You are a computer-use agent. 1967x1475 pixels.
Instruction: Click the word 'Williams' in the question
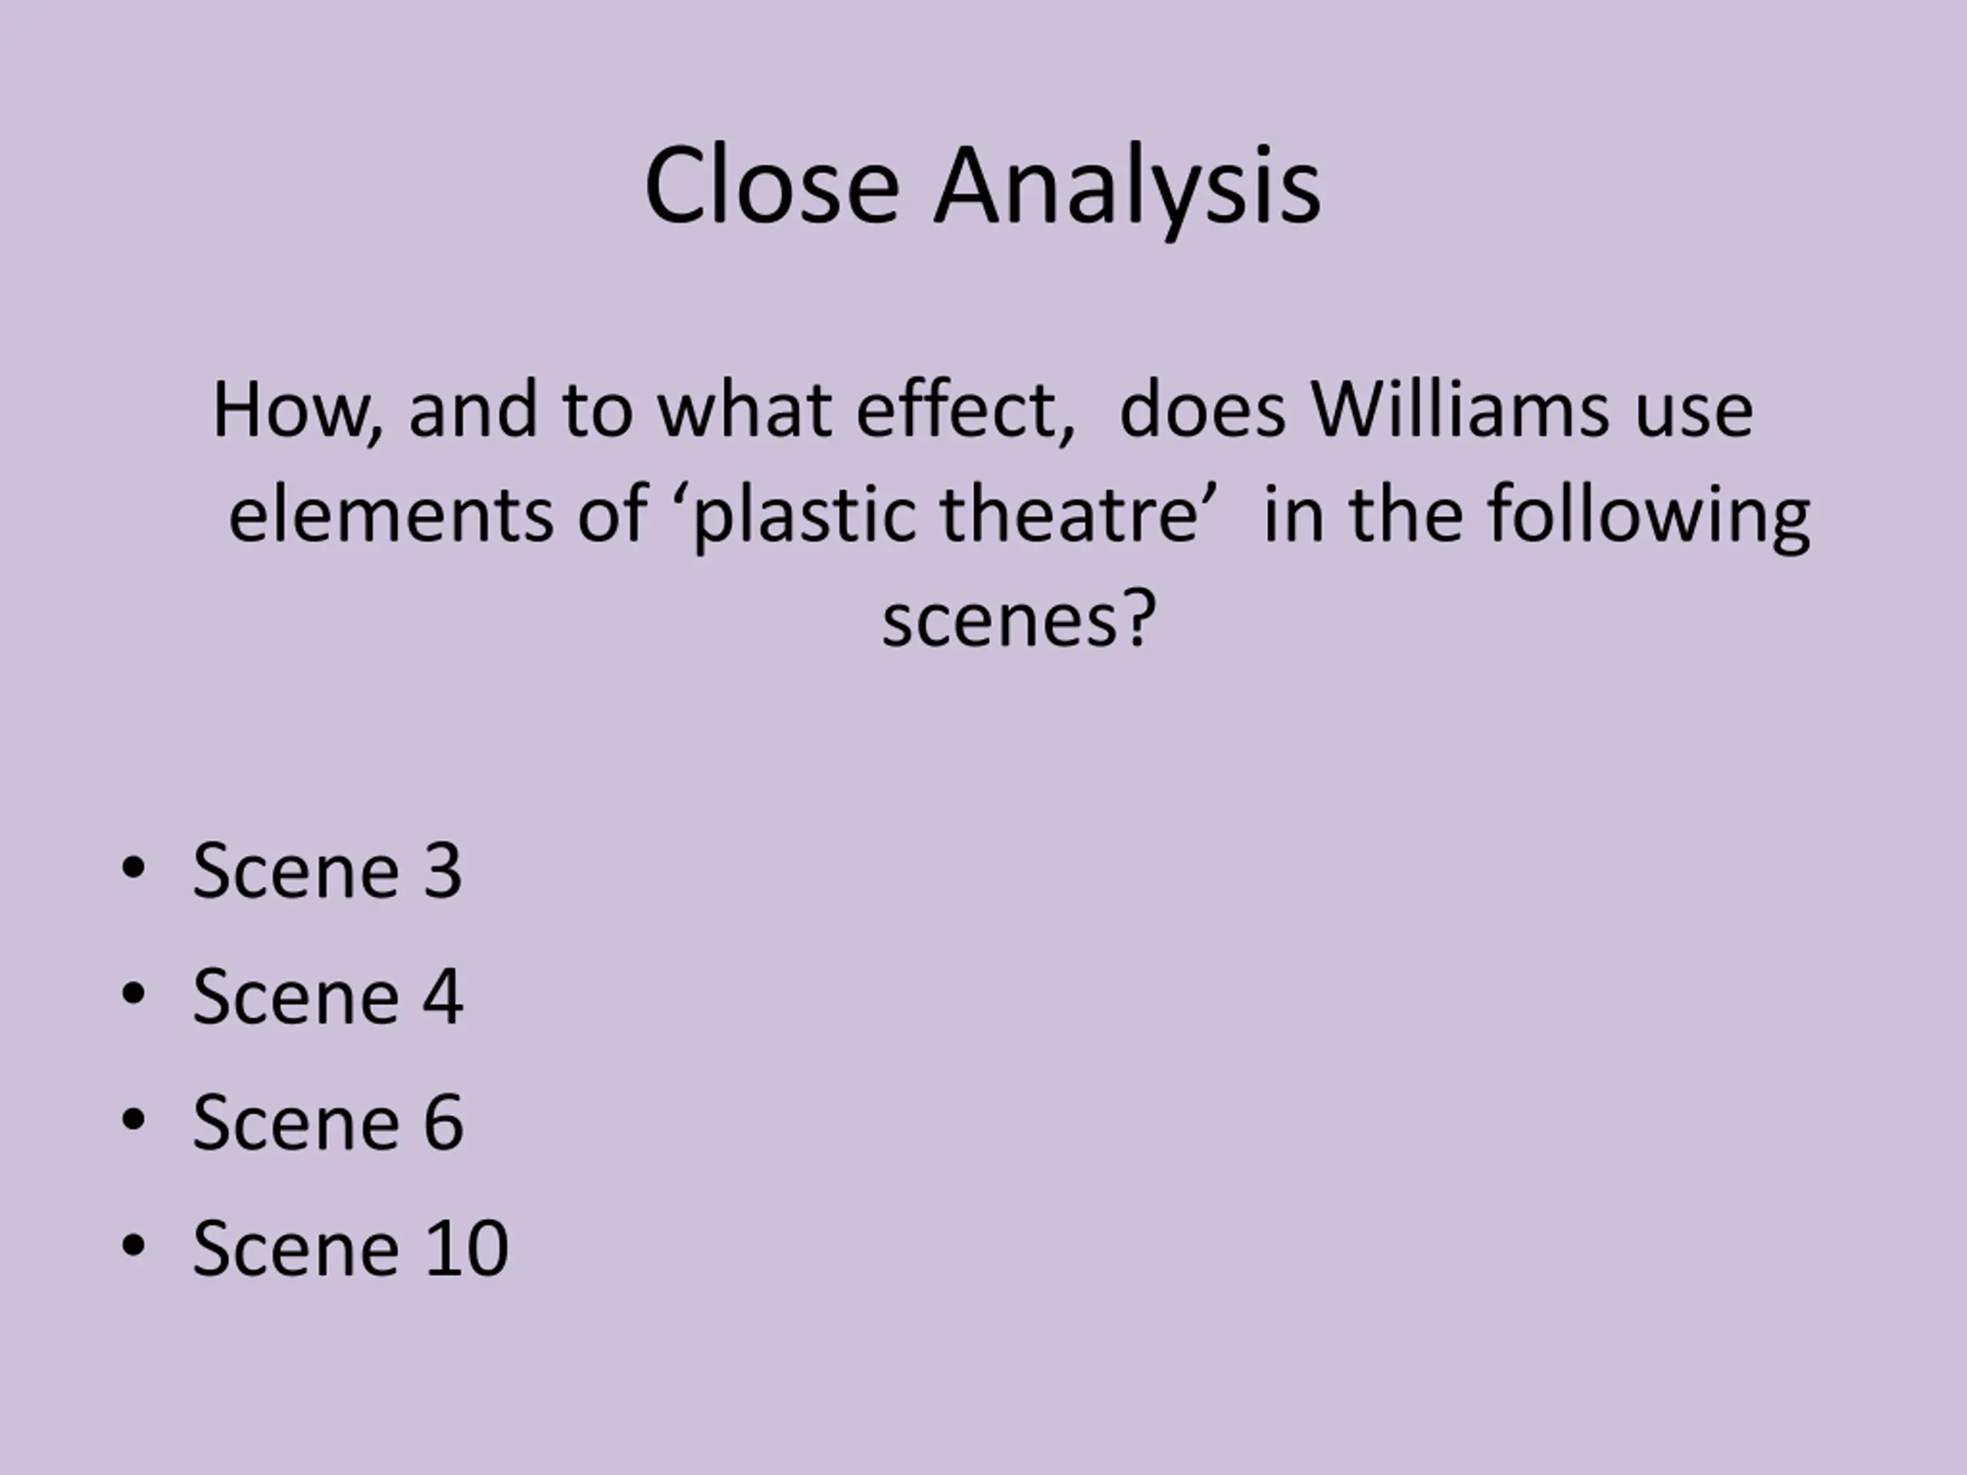[x=1460, y=411]
